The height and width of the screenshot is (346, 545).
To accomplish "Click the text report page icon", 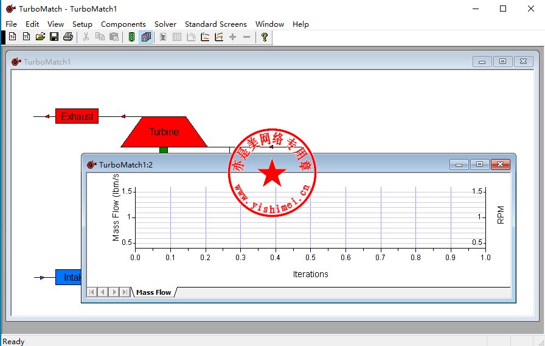I will (x=163, y=37).
